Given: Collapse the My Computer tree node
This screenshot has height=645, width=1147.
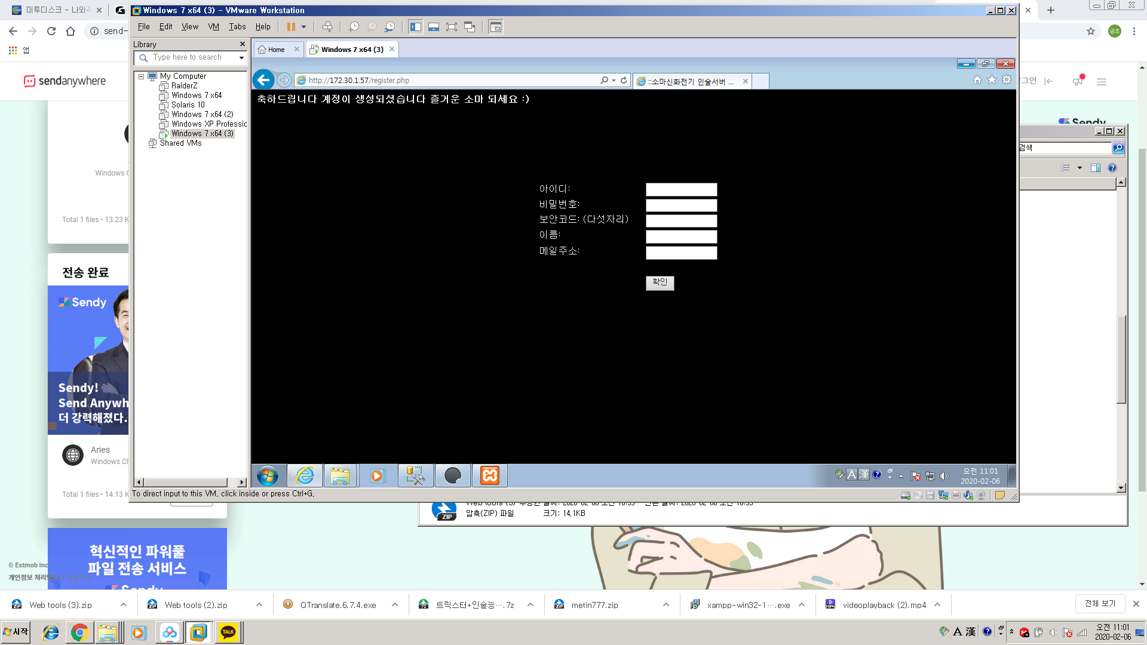Looking at the screenshot, I should [x=140, y=76].
